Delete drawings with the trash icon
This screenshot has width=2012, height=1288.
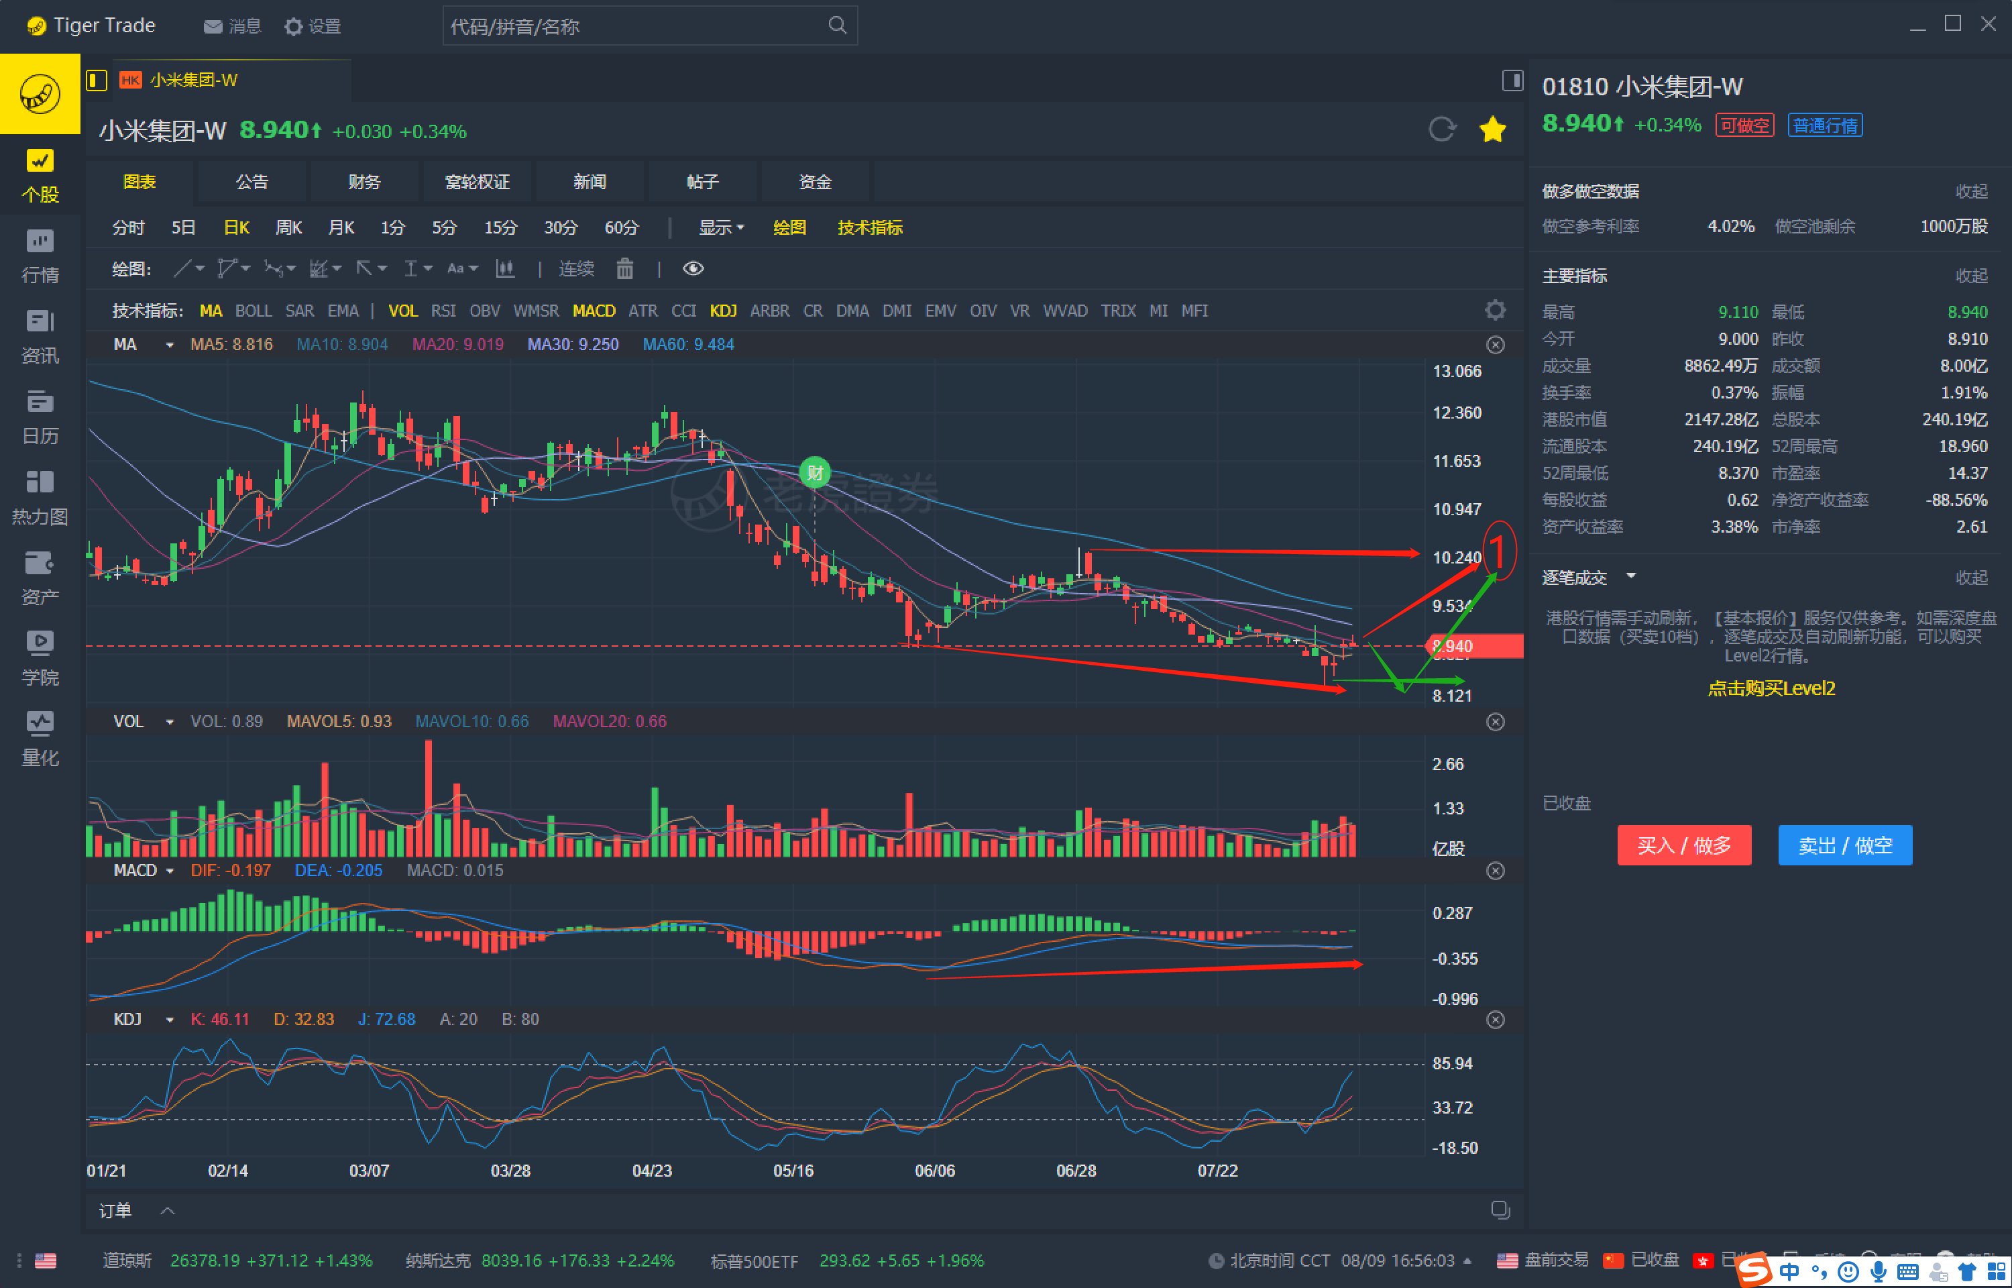point(624,268)
